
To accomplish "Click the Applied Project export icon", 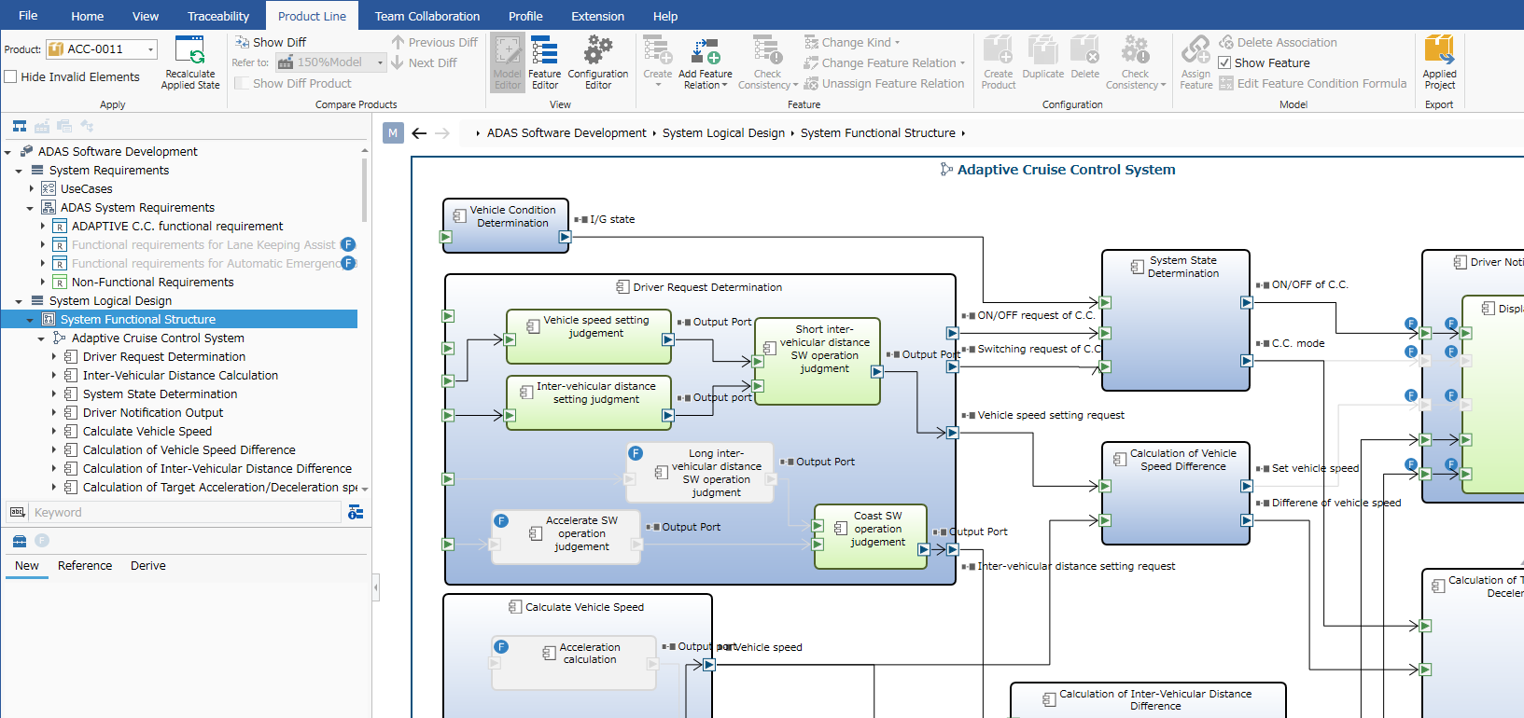I will [x=1439, y=50].
